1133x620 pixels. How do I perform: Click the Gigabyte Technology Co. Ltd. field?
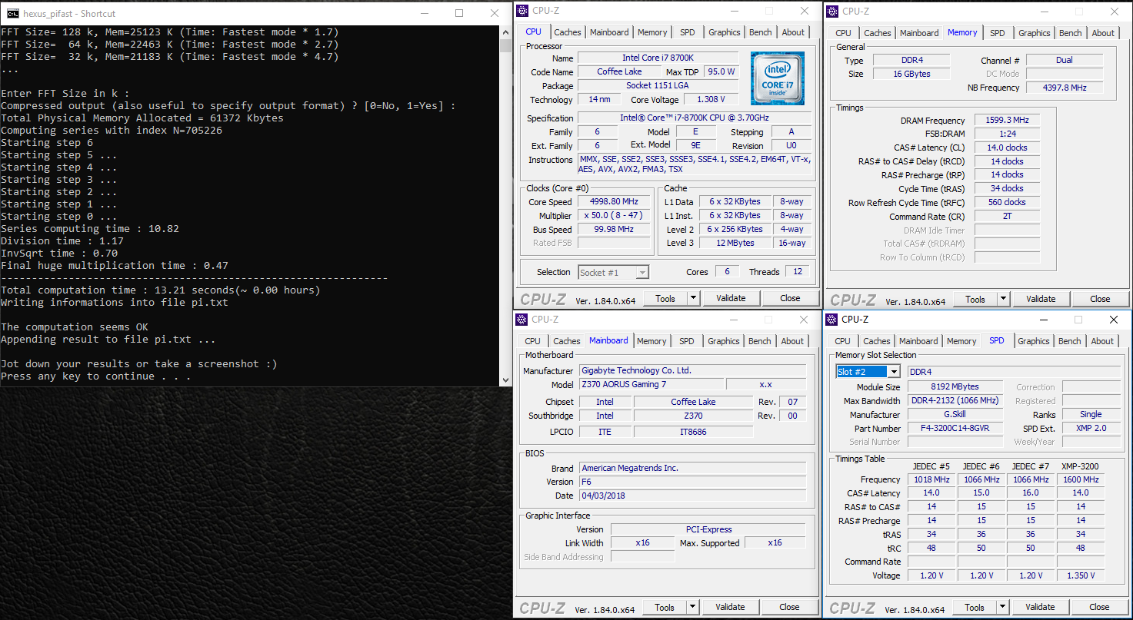click(692, 370)
